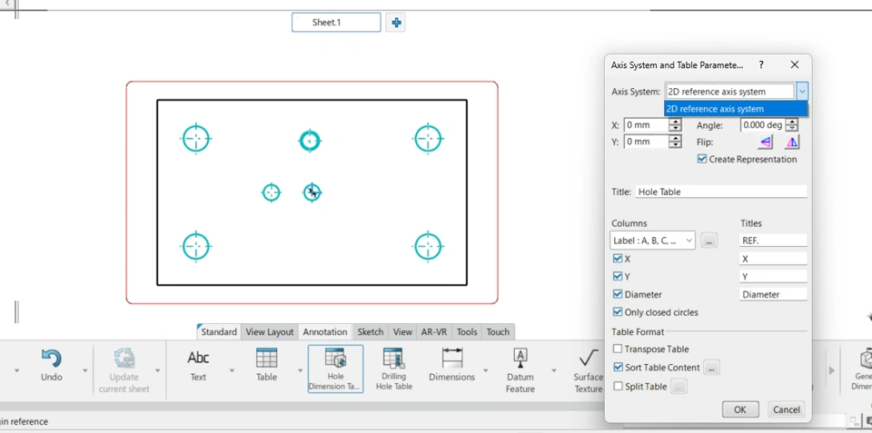Click the Angle 0.000 deg field
The image size is (872, 433).
pyautogui.click(x=763, y=125)
